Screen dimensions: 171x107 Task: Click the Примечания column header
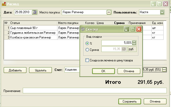coord(139,23)
